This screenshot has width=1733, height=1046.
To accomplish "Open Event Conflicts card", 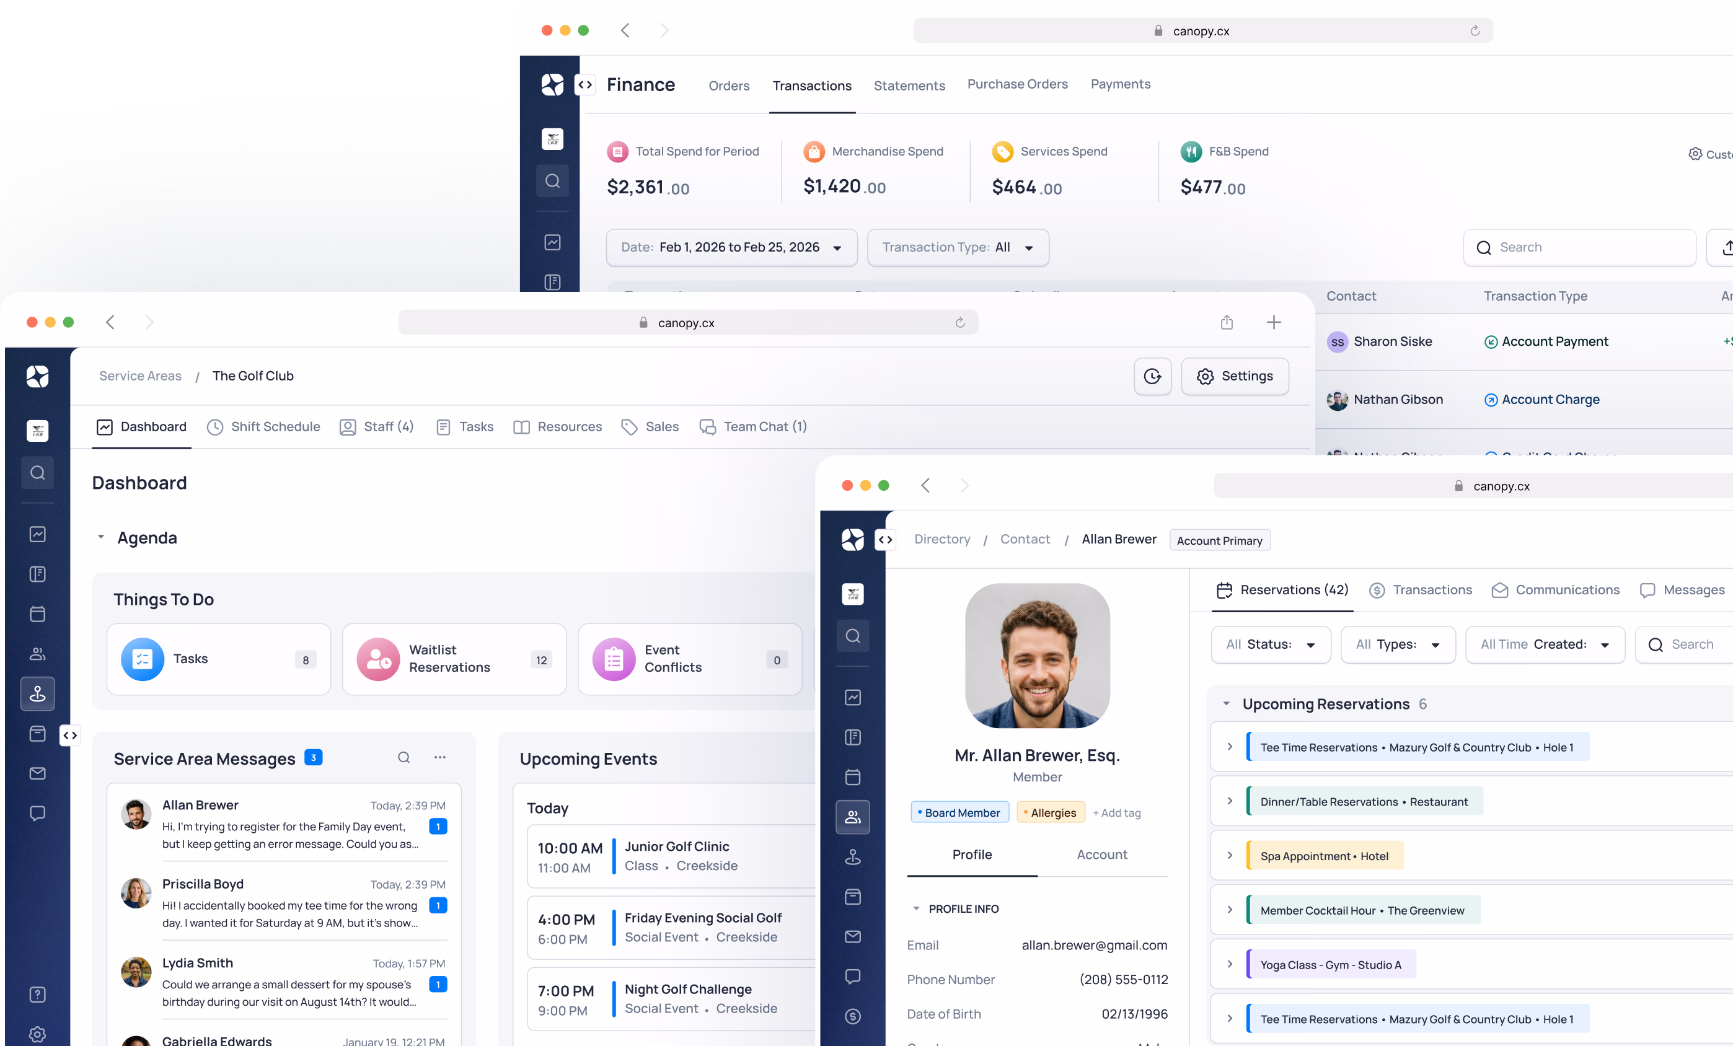I will (689, 659).
